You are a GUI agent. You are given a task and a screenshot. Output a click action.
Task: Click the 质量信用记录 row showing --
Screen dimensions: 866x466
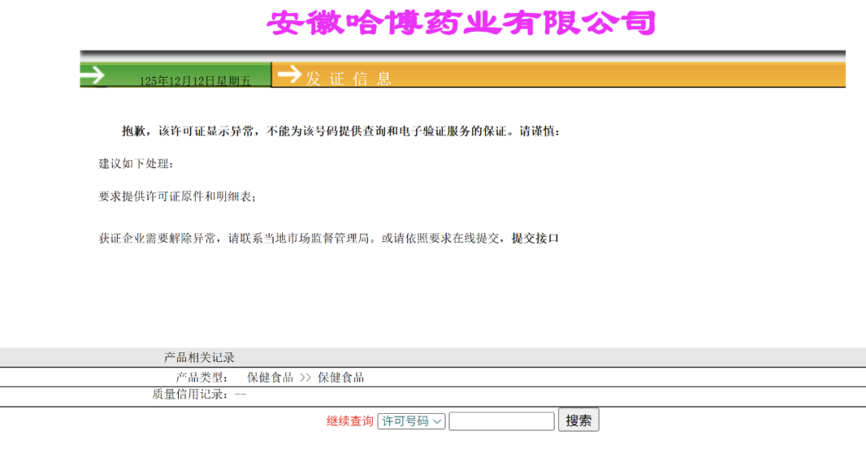point(200,395)
